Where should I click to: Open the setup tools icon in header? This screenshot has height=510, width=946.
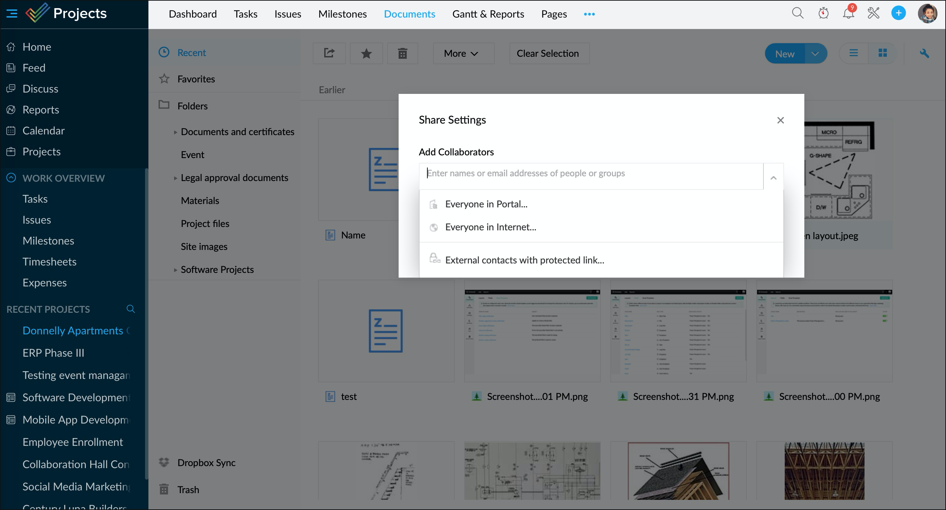873,14
